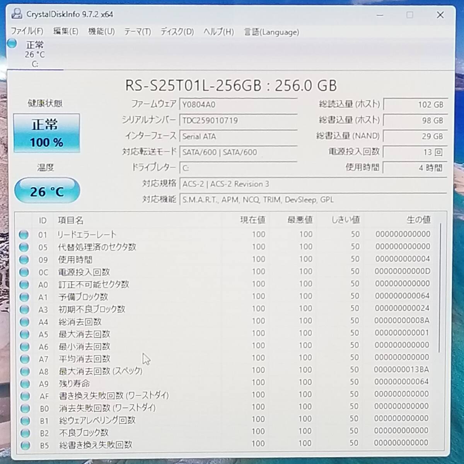Viewport: 464px width, 464px height.
Task: Close the CrystalDiskInfo window
Action: click(440, 15)
